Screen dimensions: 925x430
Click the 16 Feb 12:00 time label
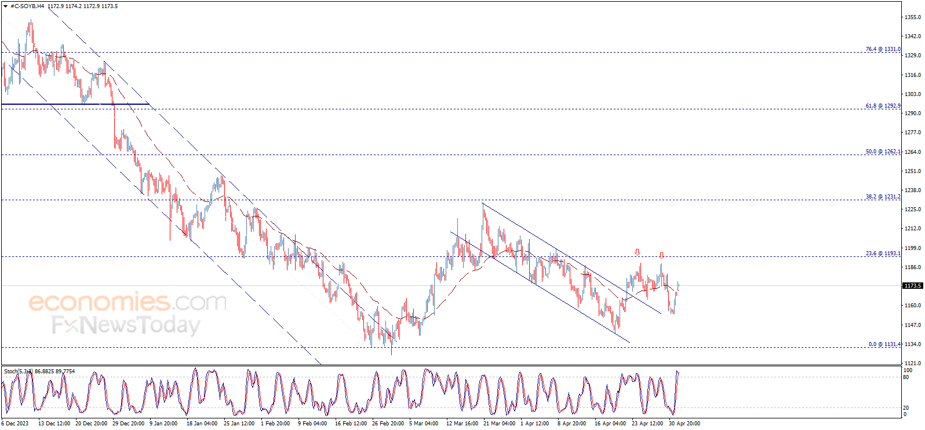pyautogui.click(x=351, y=424)
